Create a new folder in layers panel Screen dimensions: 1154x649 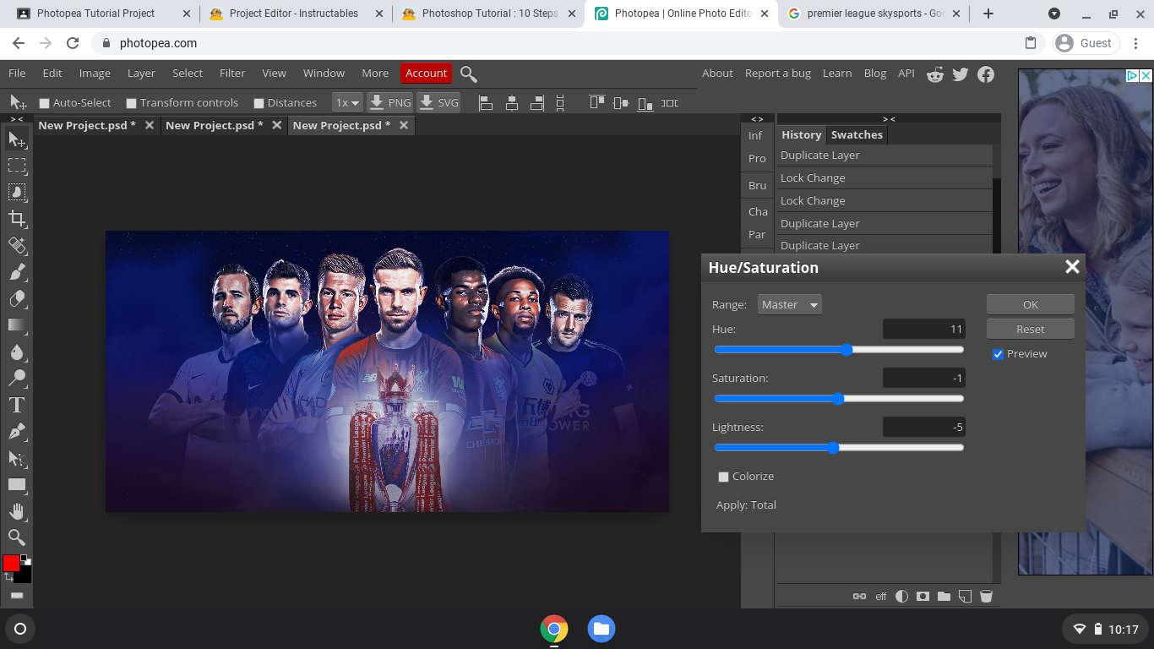(944, 596)
